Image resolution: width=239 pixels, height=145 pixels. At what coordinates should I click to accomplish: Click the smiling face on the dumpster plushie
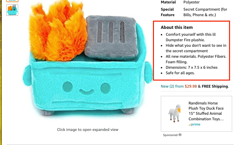[86, 89]
